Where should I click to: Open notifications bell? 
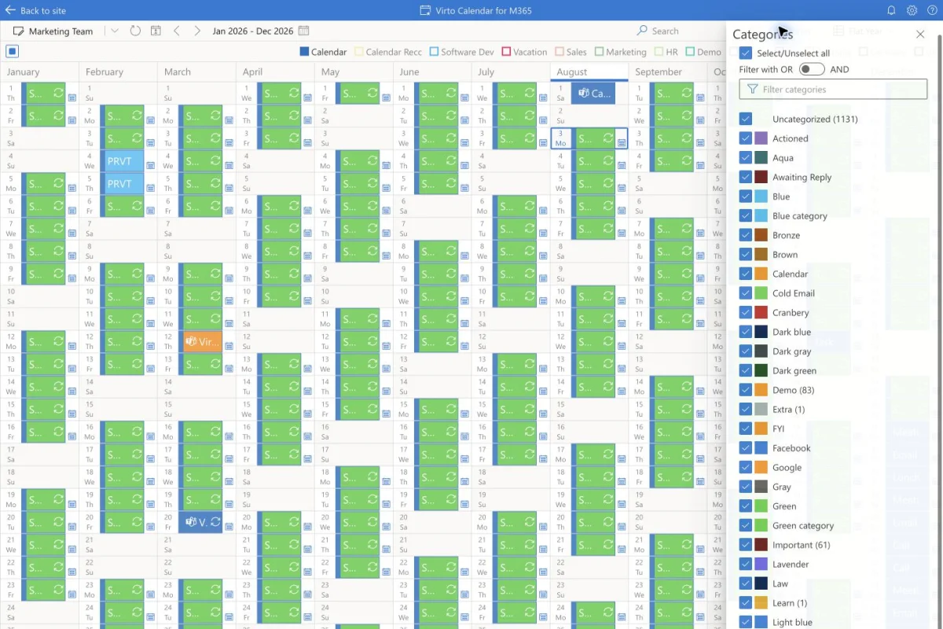click(x=891, y=10)
